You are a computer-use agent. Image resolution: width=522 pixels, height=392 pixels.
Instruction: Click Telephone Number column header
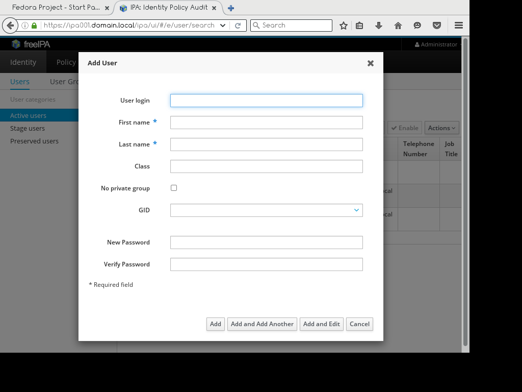pos(419,149)
